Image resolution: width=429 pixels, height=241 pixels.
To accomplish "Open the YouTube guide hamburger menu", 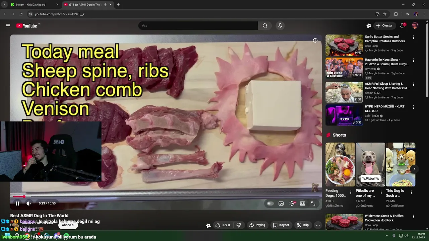I will [8, 26].
